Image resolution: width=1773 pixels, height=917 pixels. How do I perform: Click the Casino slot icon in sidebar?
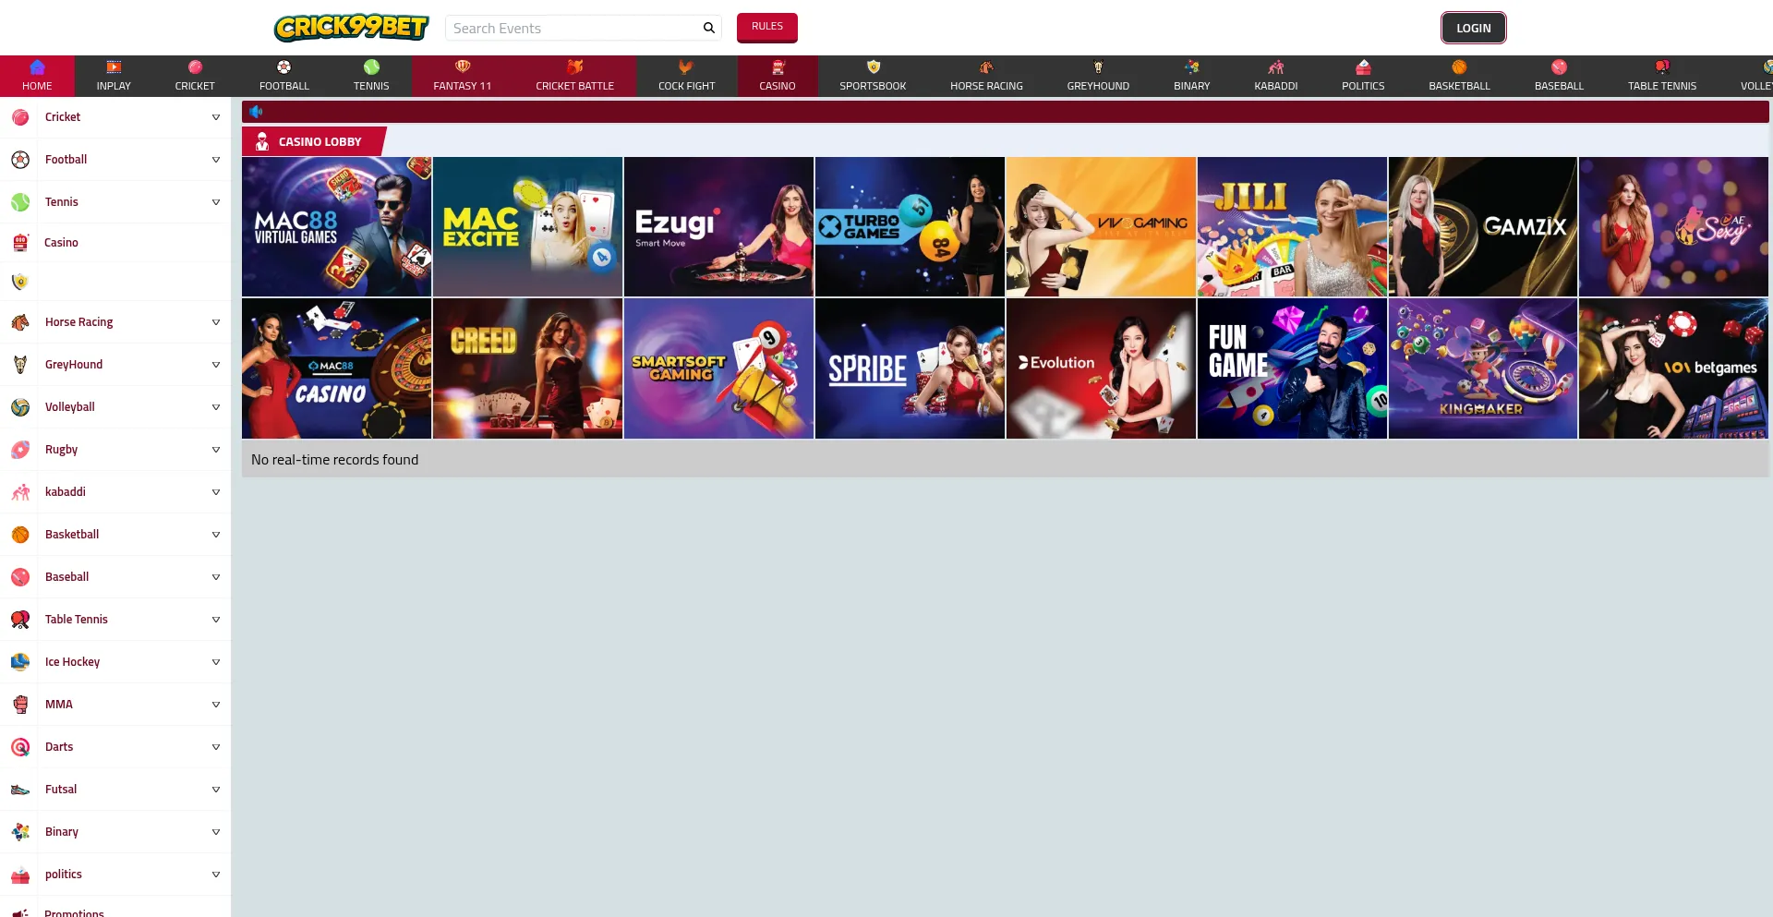click(20, 243)
